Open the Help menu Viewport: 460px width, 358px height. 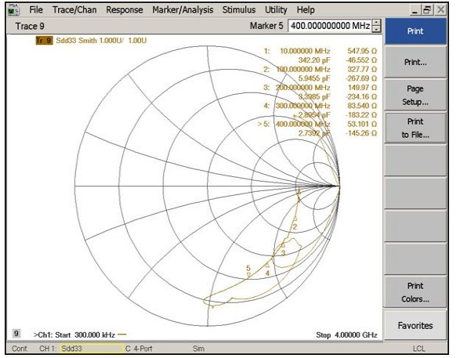coord(306,10)
